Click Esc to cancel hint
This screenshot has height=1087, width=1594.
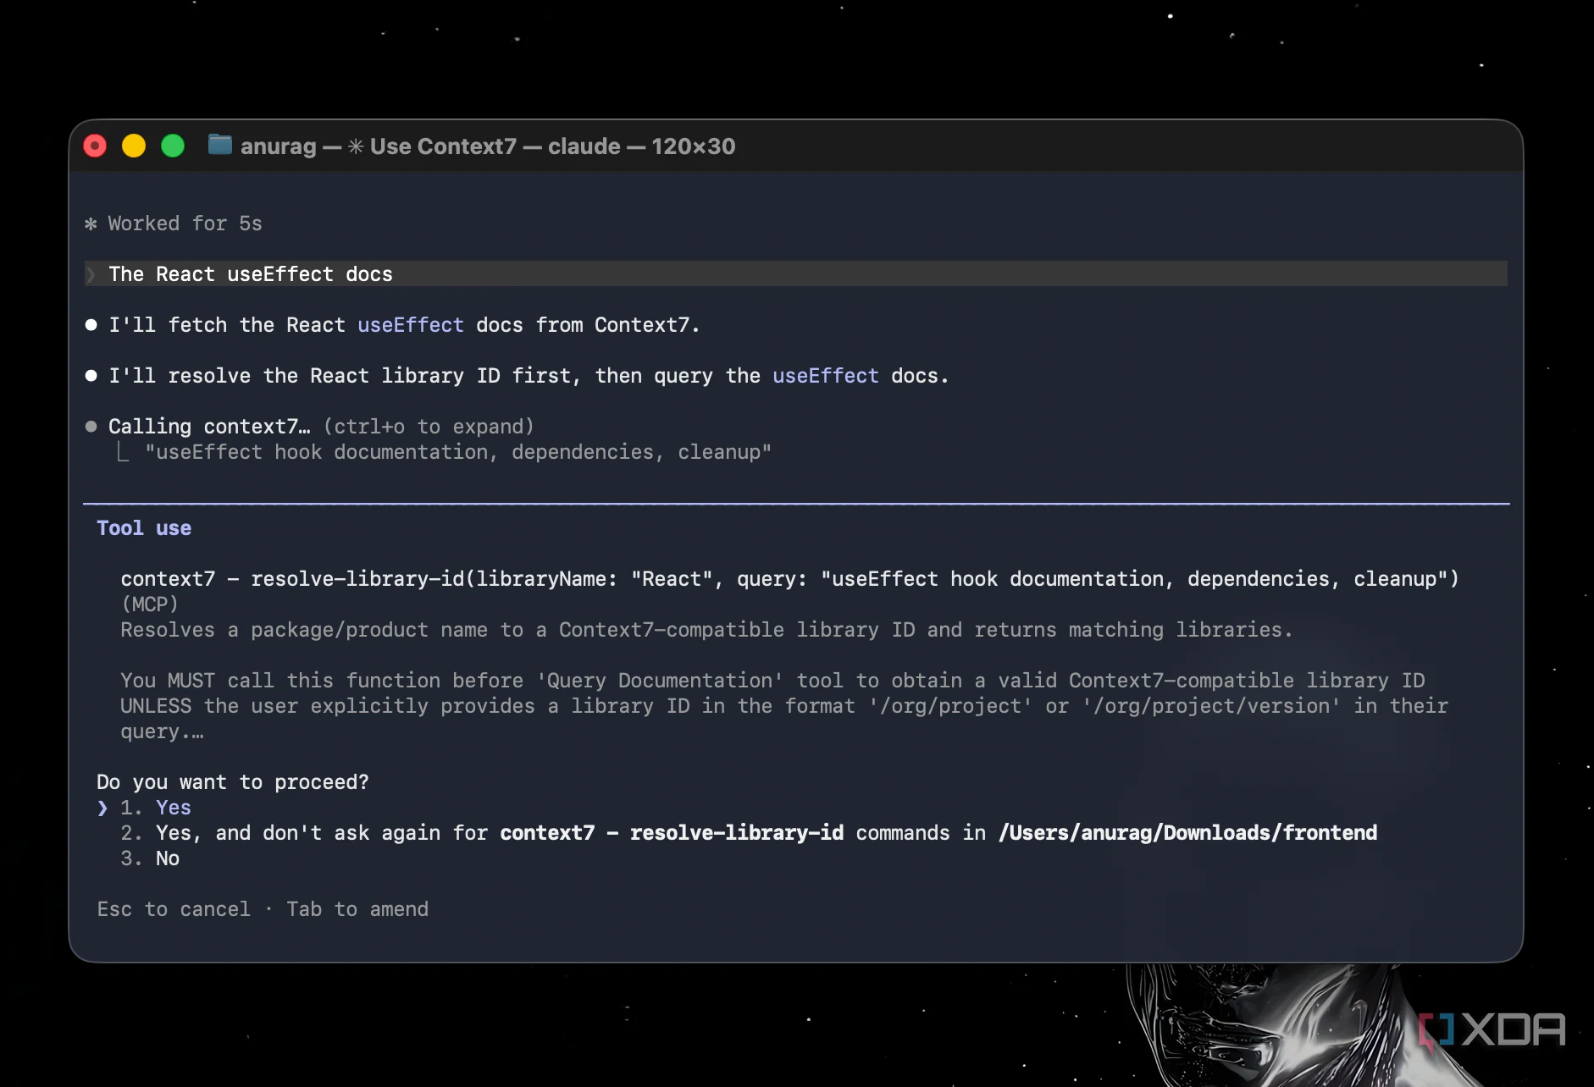[x=174, y=909]
